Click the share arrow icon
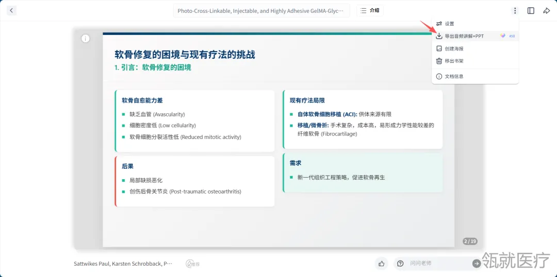 [546, 11]
